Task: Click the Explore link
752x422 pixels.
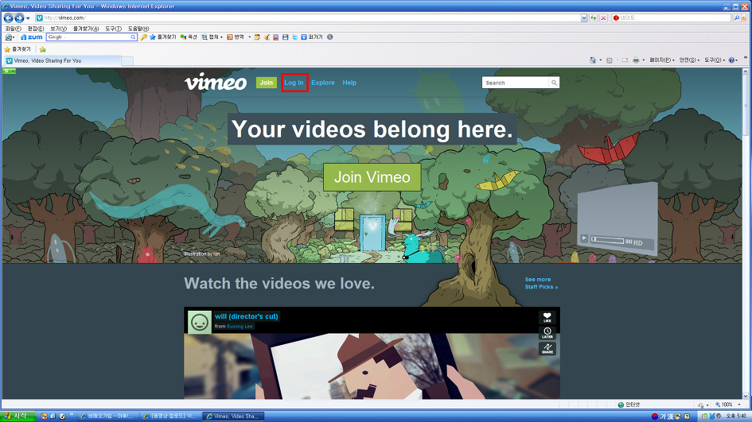Action: pos(323,83)
